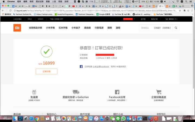Open iBooks from the Dock

(x=85, y=118)
